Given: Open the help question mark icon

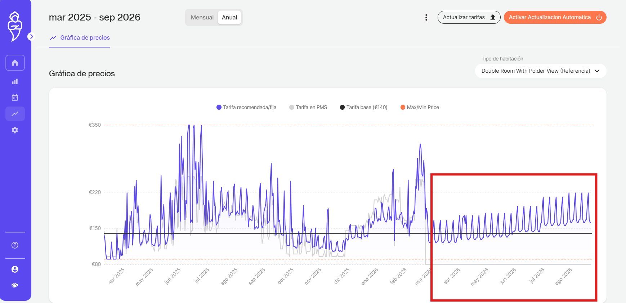Looking at the screenshot, I should (15, 245).
